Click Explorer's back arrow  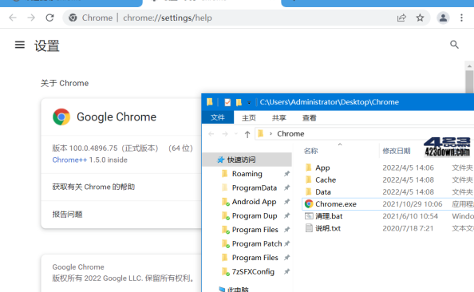(x=211, y=134)
